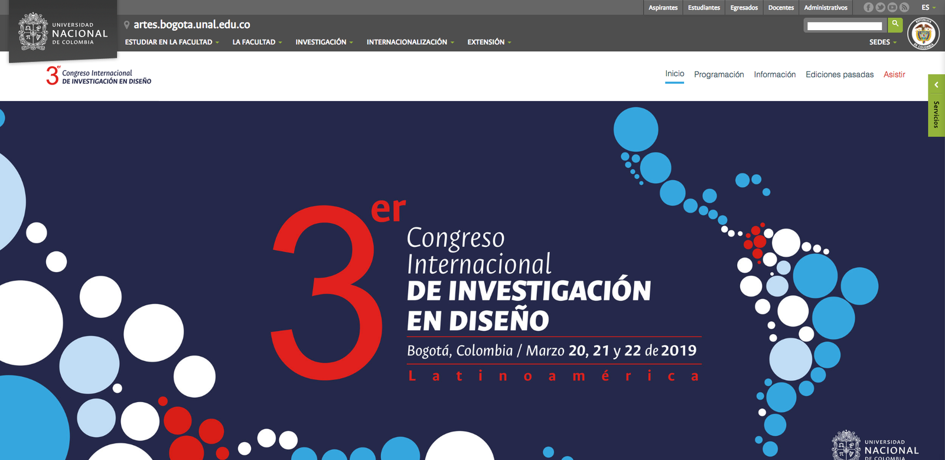Click the artes.bogota.unal.edu.co site link
Screen dimensions: 945x460
192,25
